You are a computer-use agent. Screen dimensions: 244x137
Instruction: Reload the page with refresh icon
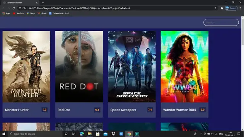(x=14, y=8)
